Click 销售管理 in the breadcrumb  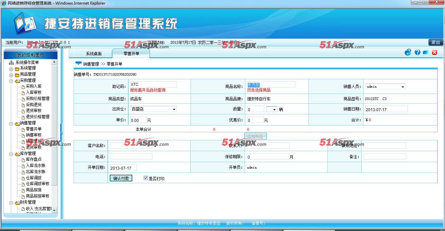coord(91,64)
